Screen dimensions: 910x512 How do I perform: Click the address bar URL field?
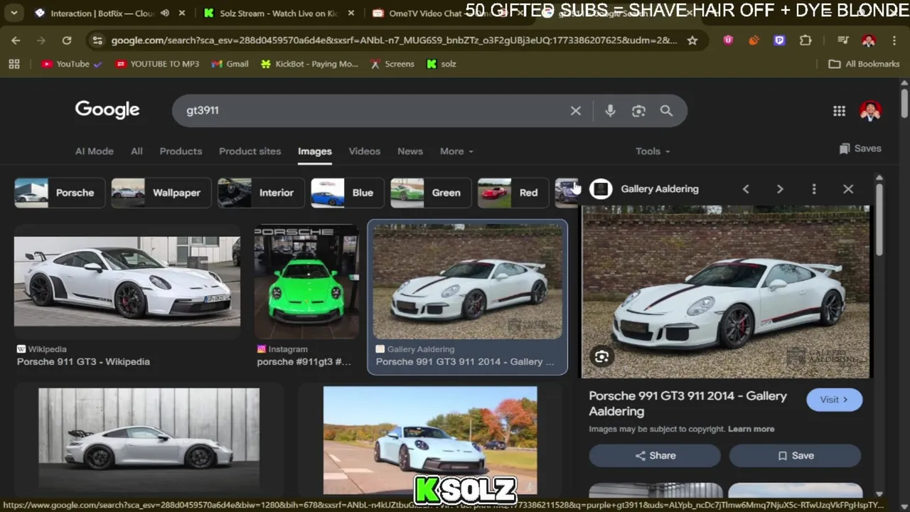click(x=393, y=41)
